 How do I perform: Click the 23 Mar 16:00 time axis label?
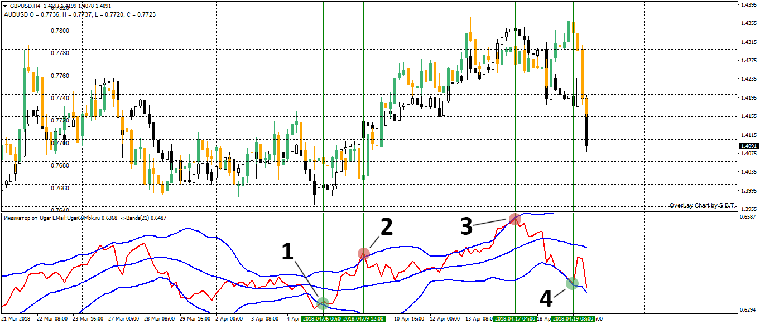pyautogui.click(x=89, y=319)
